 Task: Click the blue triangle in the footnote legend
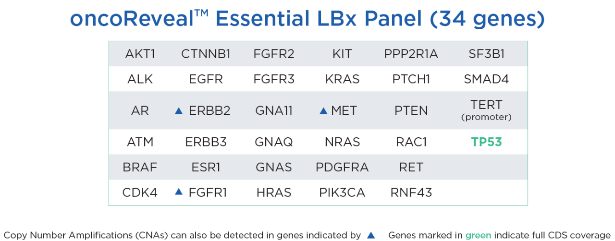[x=370, y=235]
